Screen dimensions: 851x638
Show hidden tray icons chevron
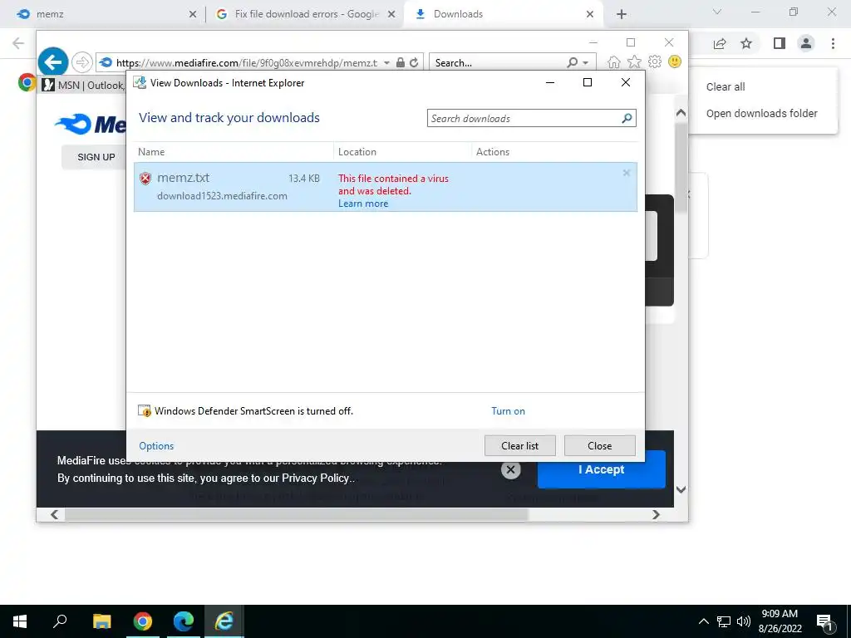[x=703, y=621]
